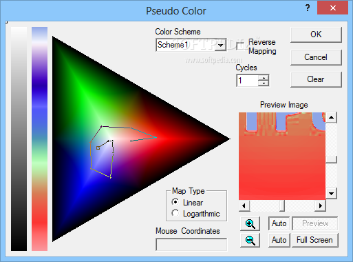Click the vertical scrollbar thumb of preview
This screenshot has height=262, width=353.
331,159
